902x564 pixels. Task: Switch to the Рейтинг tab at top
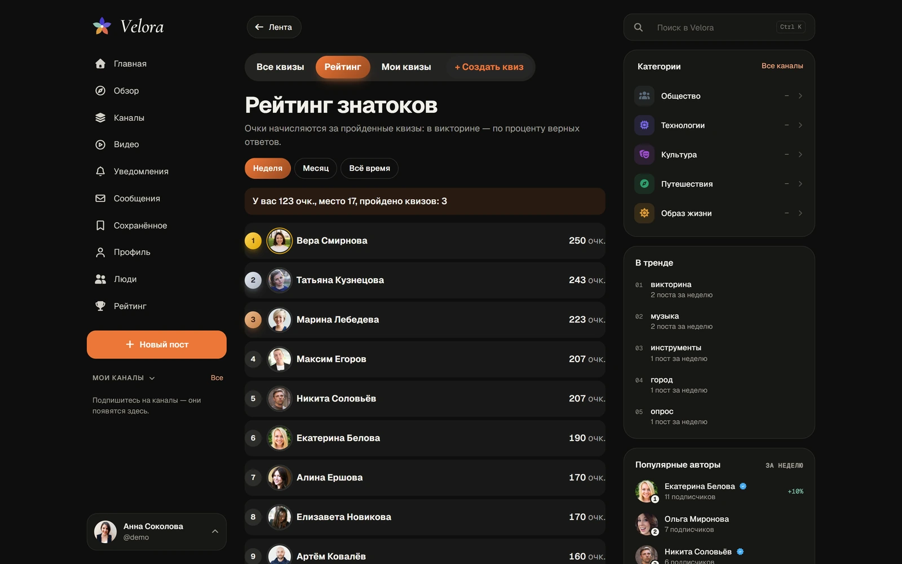coord(343,67)
